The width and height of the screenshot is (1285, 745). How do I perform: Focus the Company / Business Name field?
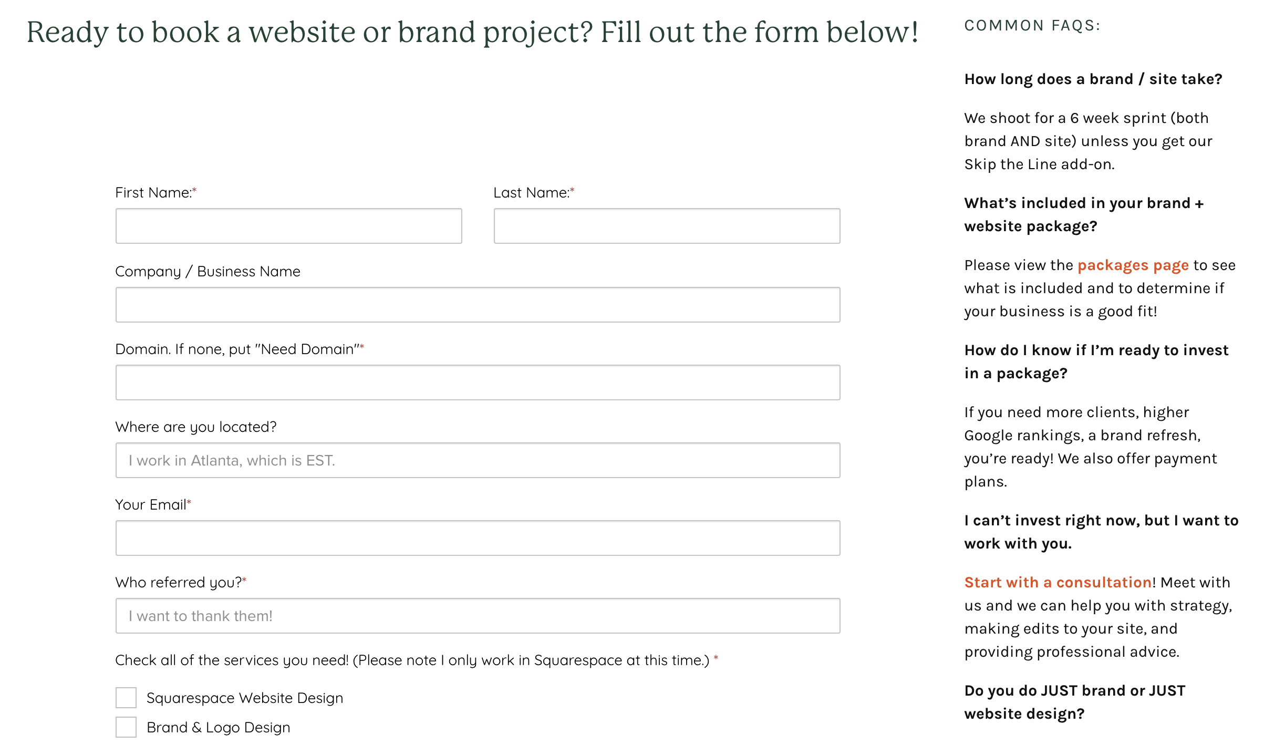(x=477, y=305)
